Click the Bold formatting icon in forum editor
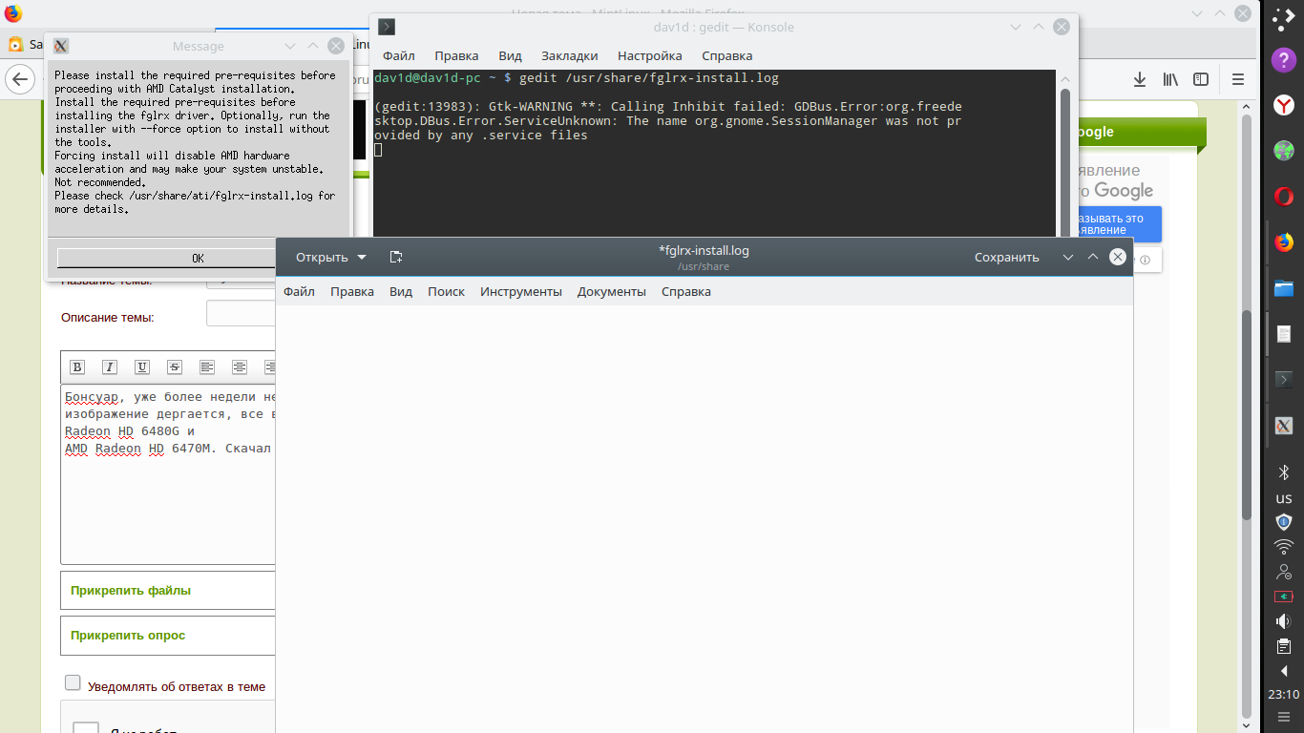This screenshot has height=733, width=1304. [77, 367]
